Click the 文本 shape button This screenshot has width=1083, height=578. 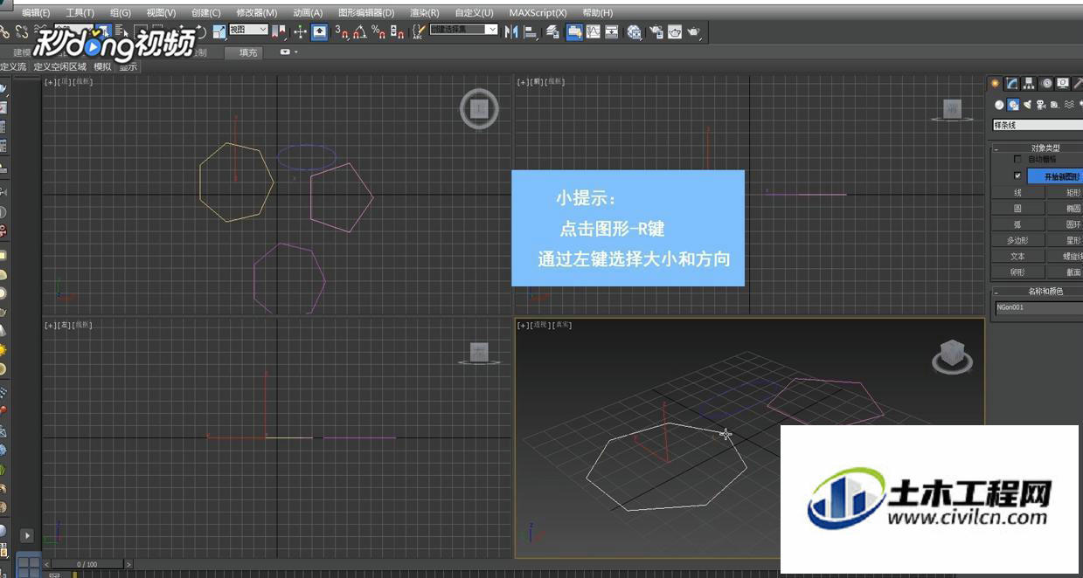1018,257
